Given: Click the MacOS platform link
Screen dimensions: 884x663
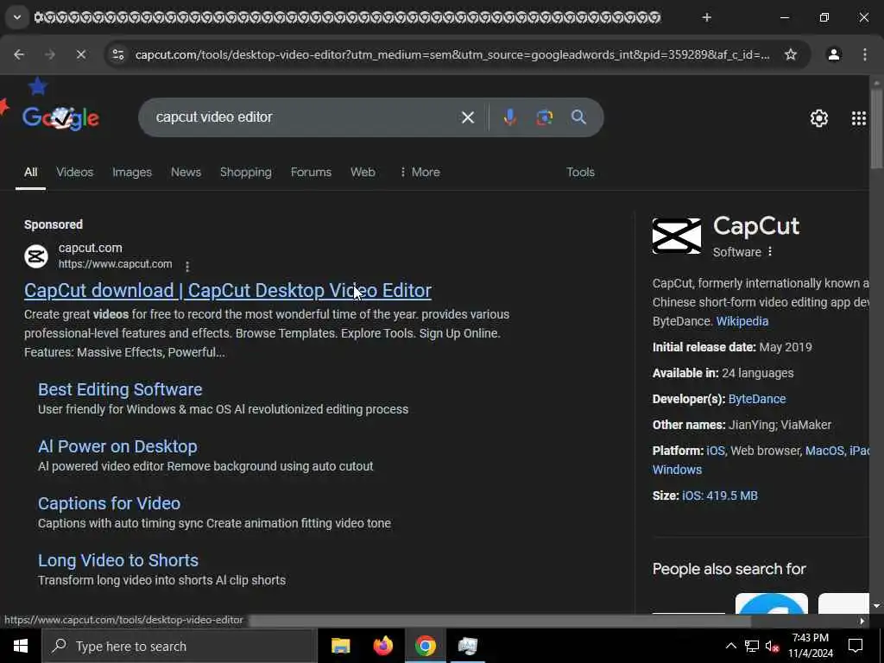Looking at the screenshot, I should pos(824,451).
